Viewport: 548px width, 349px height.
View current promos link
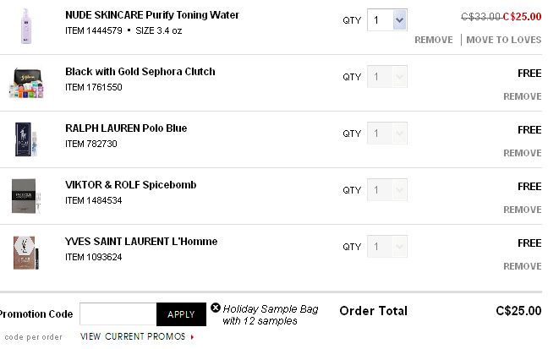tap(137, 336)
